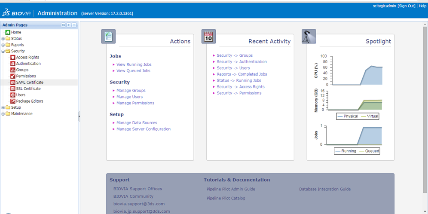428x214 pixels.
Task: Toggle the sidebar splitter collapse handle
Action: [x=79, y=116]
